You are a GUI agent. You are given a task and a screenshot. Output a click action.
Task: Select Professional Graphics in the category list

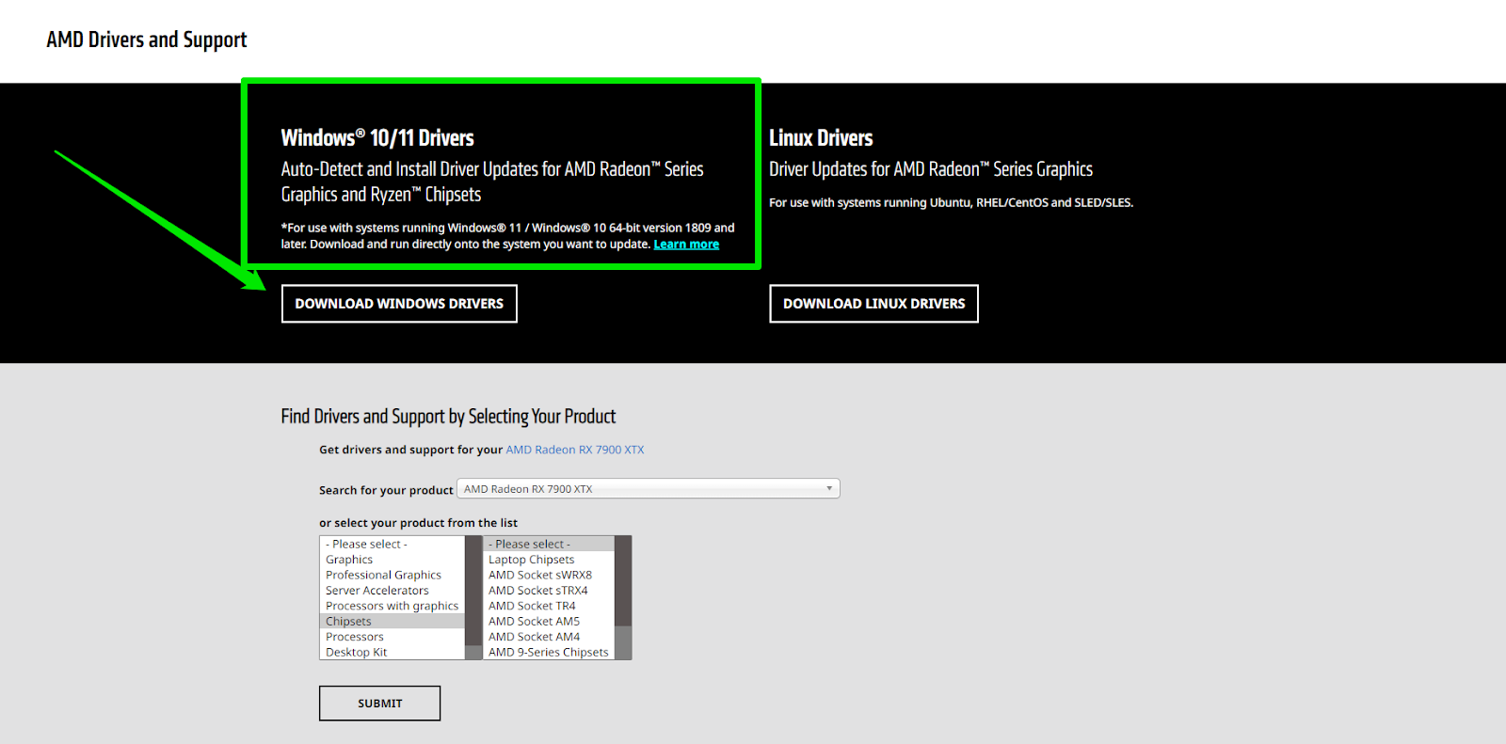[x=393, y=575]
